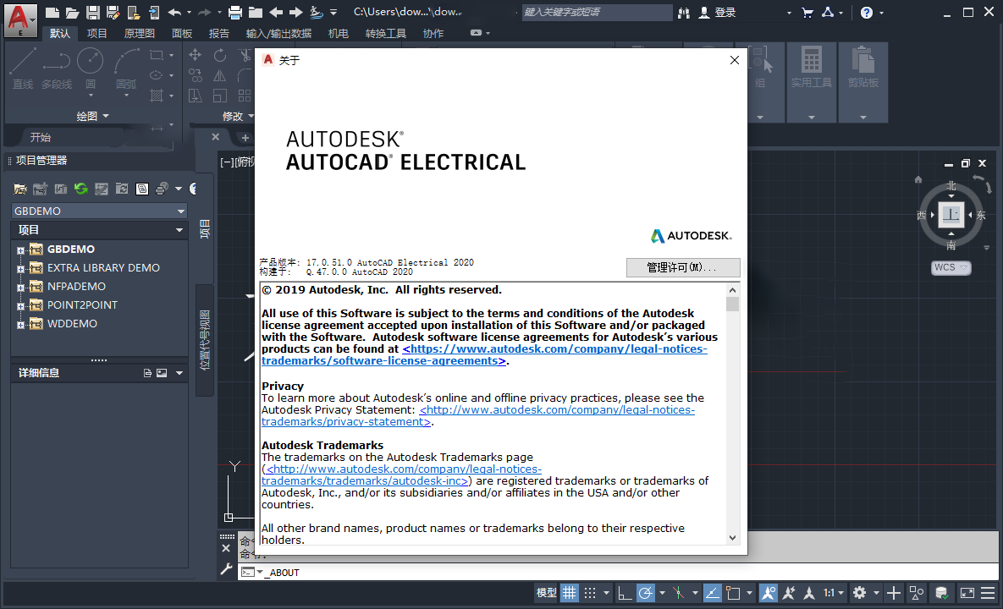Click the Plot/Publish icon in Project Manager

pos(162,189)
